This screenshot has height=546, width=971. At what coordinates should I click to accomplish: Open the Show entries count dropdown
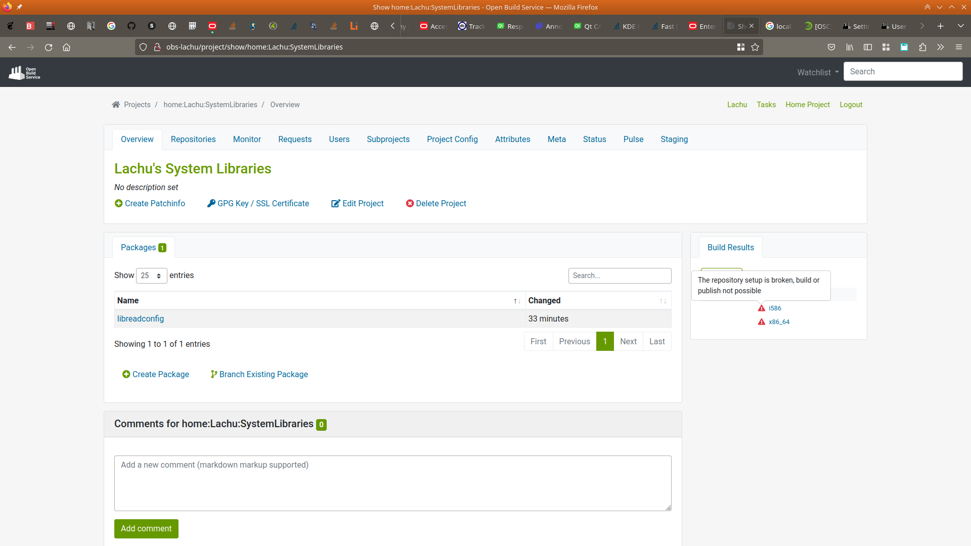(x=151, y=276)
